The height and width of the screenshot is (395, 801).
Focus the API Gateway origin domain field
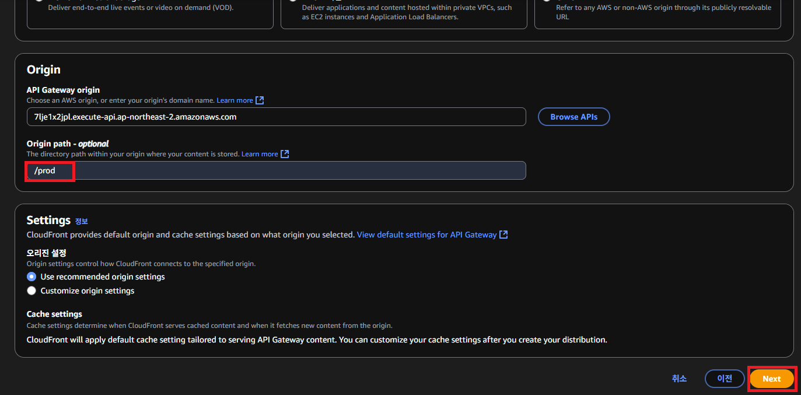tap(276, 117)
